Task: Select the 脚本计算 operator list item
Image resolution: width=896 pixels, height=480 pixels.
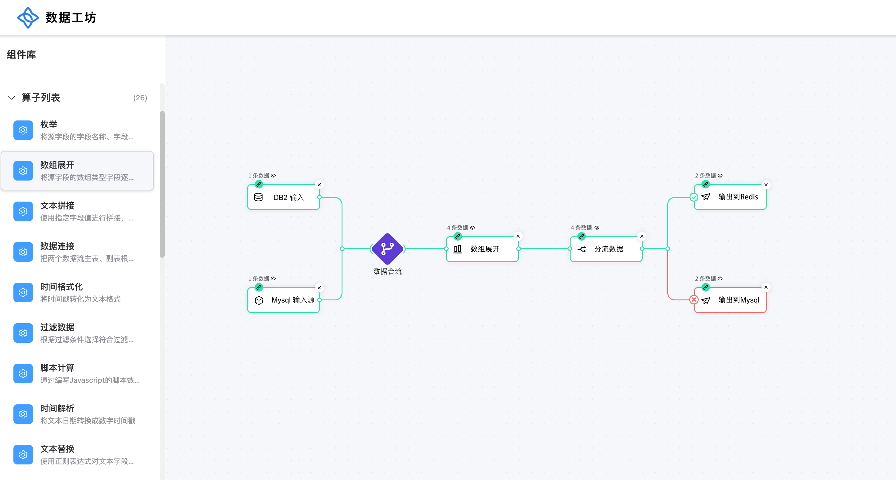Action: (77, 374)
